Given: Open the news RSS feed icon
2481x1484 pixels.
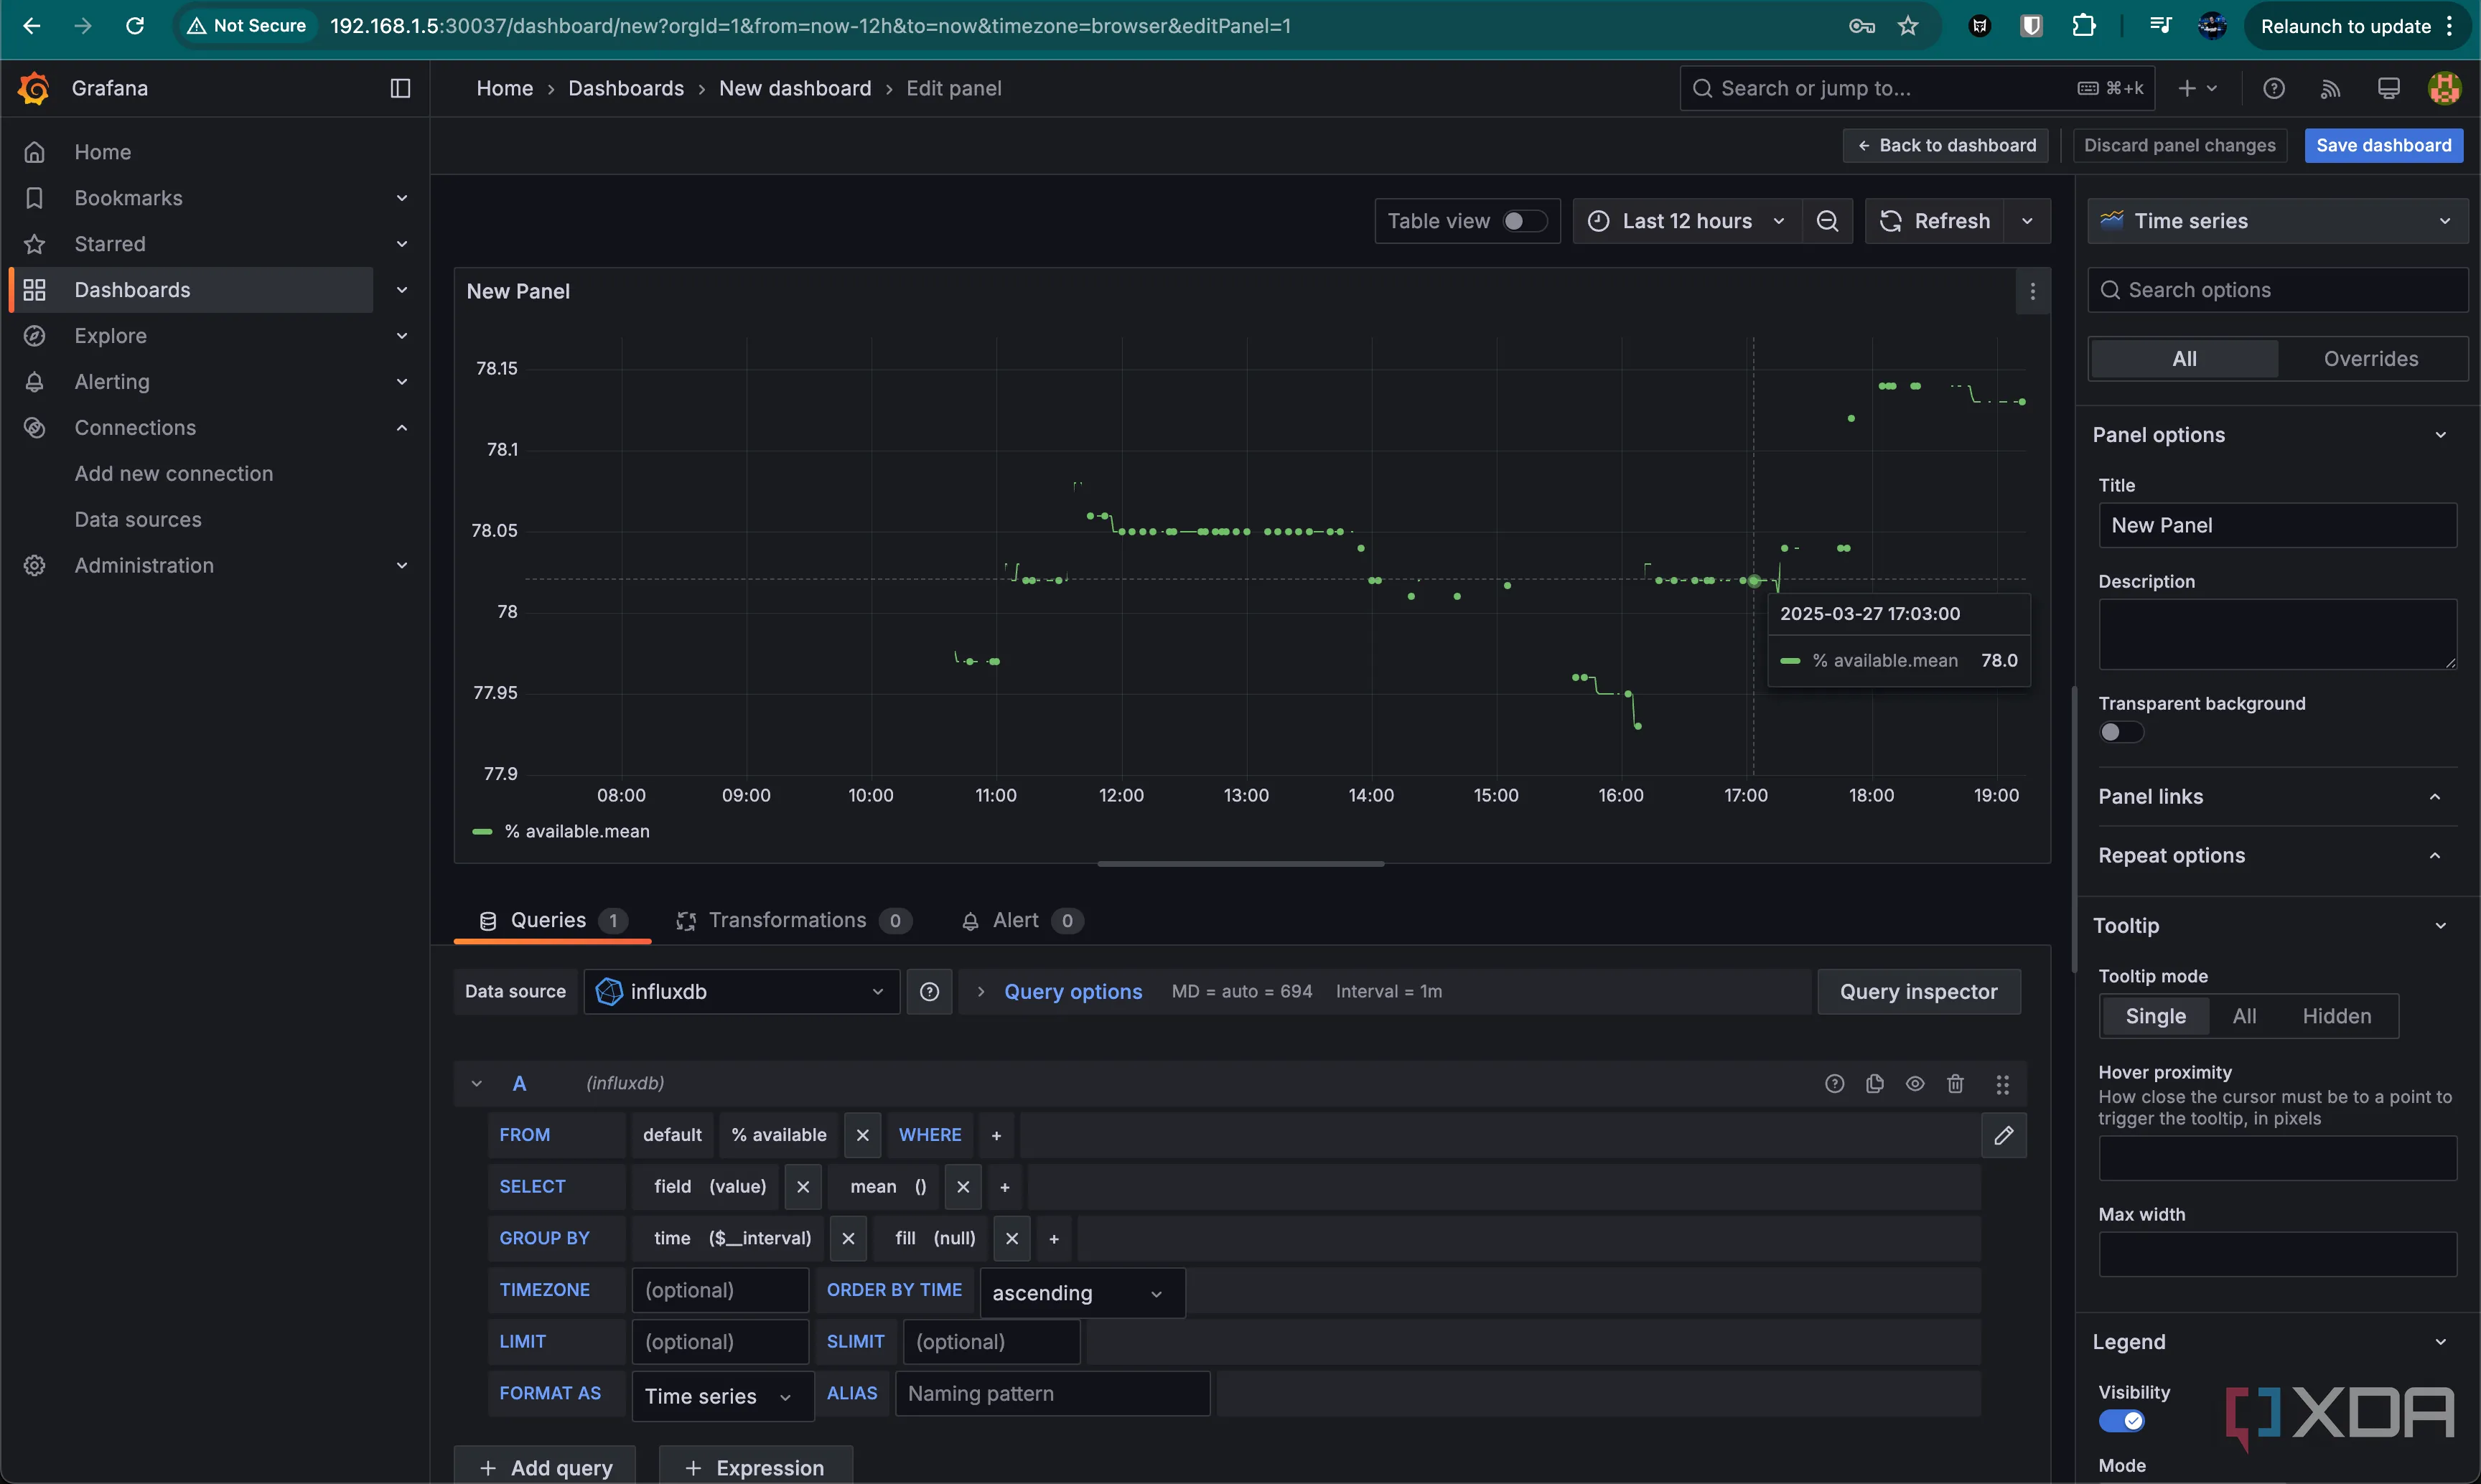Looking at the screenshot, I should tap(2330, 88).
